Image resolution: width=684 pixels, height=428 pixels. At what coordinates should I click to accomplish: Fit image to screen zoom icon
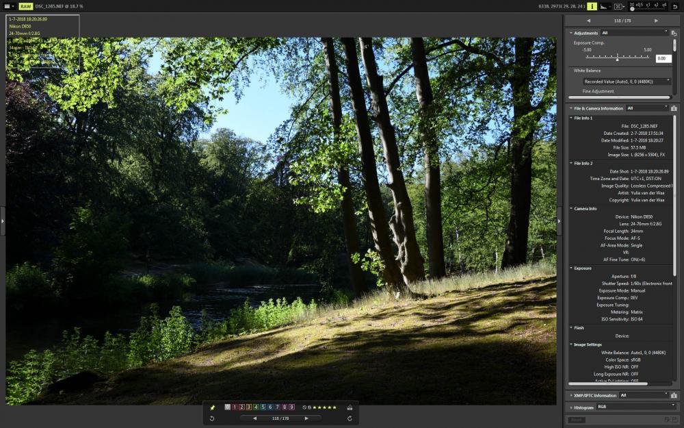pyautogui.click(x=631, y=5)
